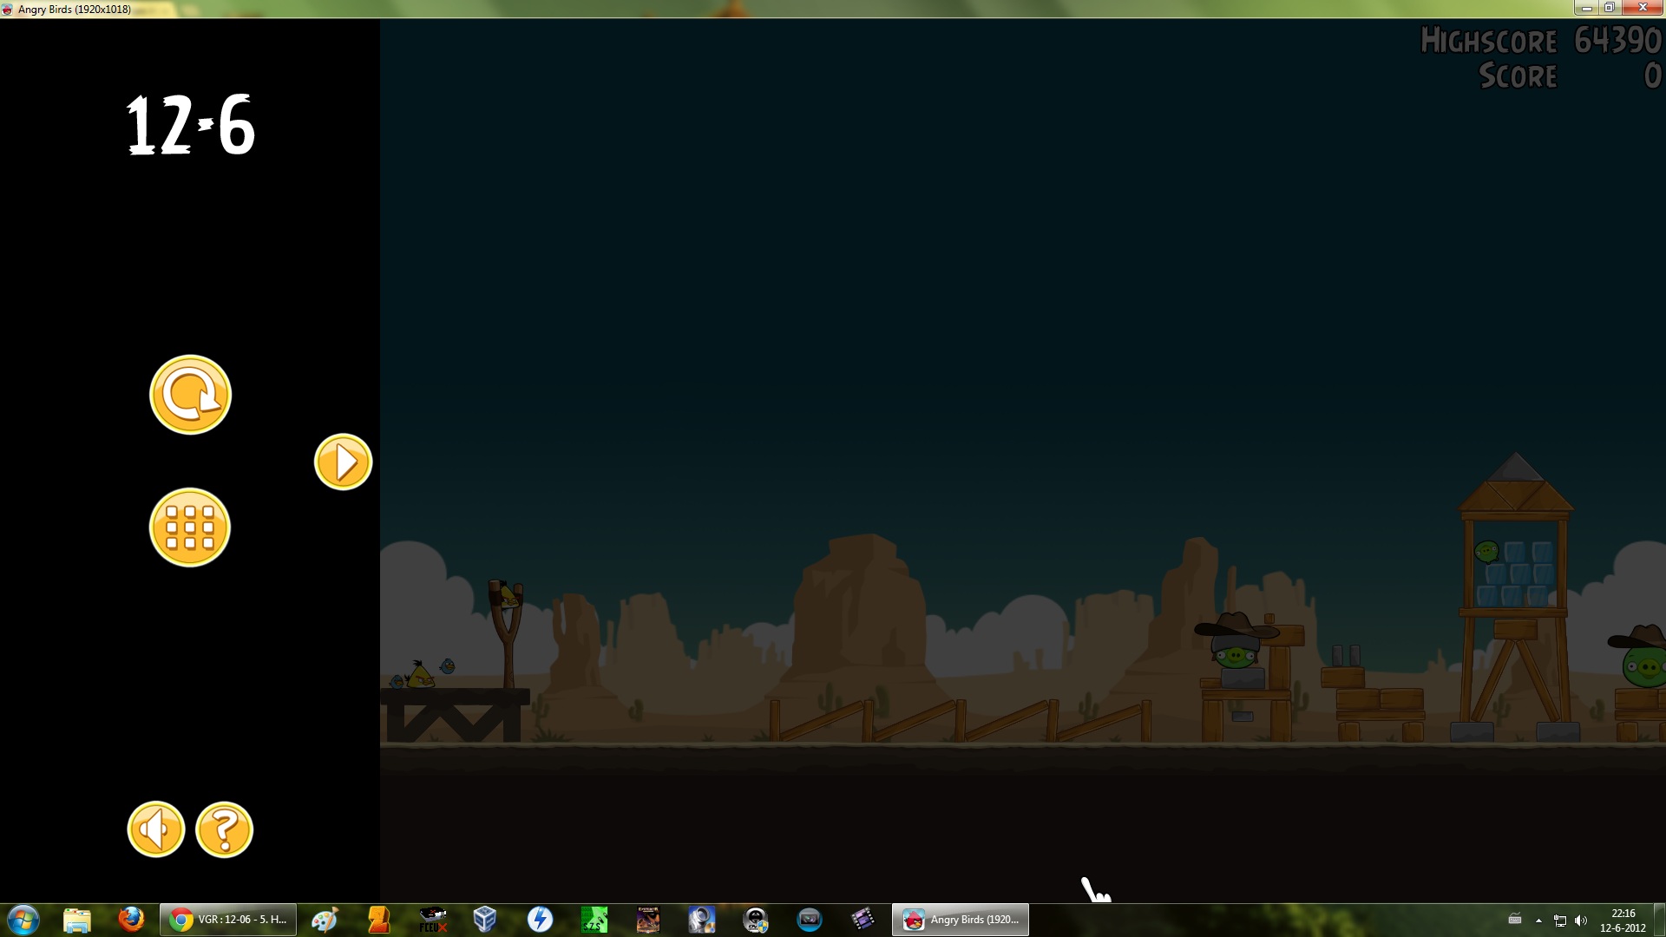The width and height of the screenshot is (1666, 937).
Task: Open the VirtualBox taskbar icon
Action: (485, 920)
